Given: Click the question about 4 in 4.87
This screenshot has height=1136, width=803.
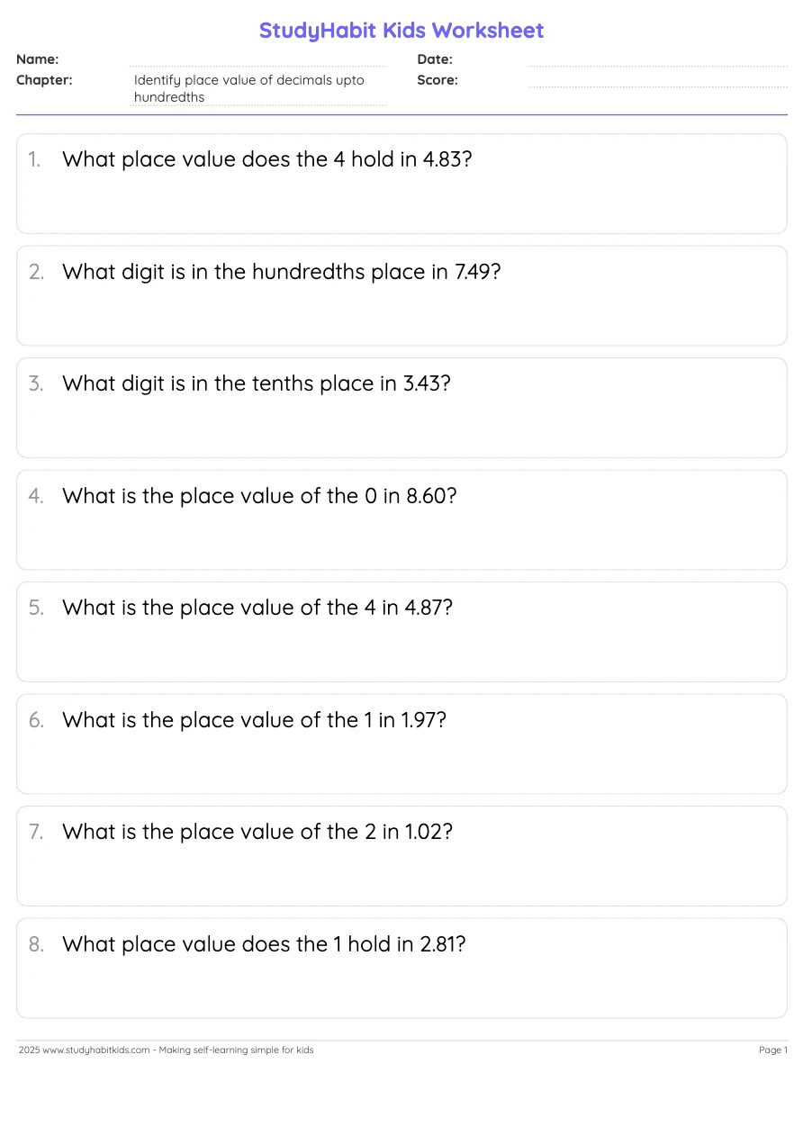Looking at the screenshot, I should click(x=257, y=608).
